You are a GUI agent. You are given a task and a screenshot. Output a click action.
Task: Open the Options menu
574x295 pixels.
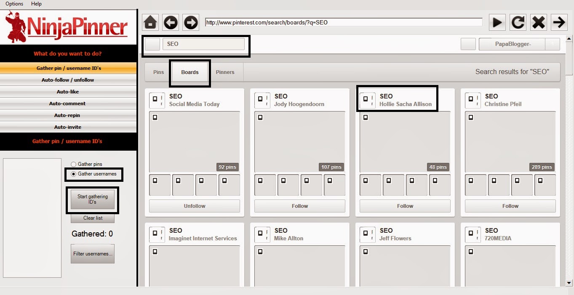click(x=14, y=4)
